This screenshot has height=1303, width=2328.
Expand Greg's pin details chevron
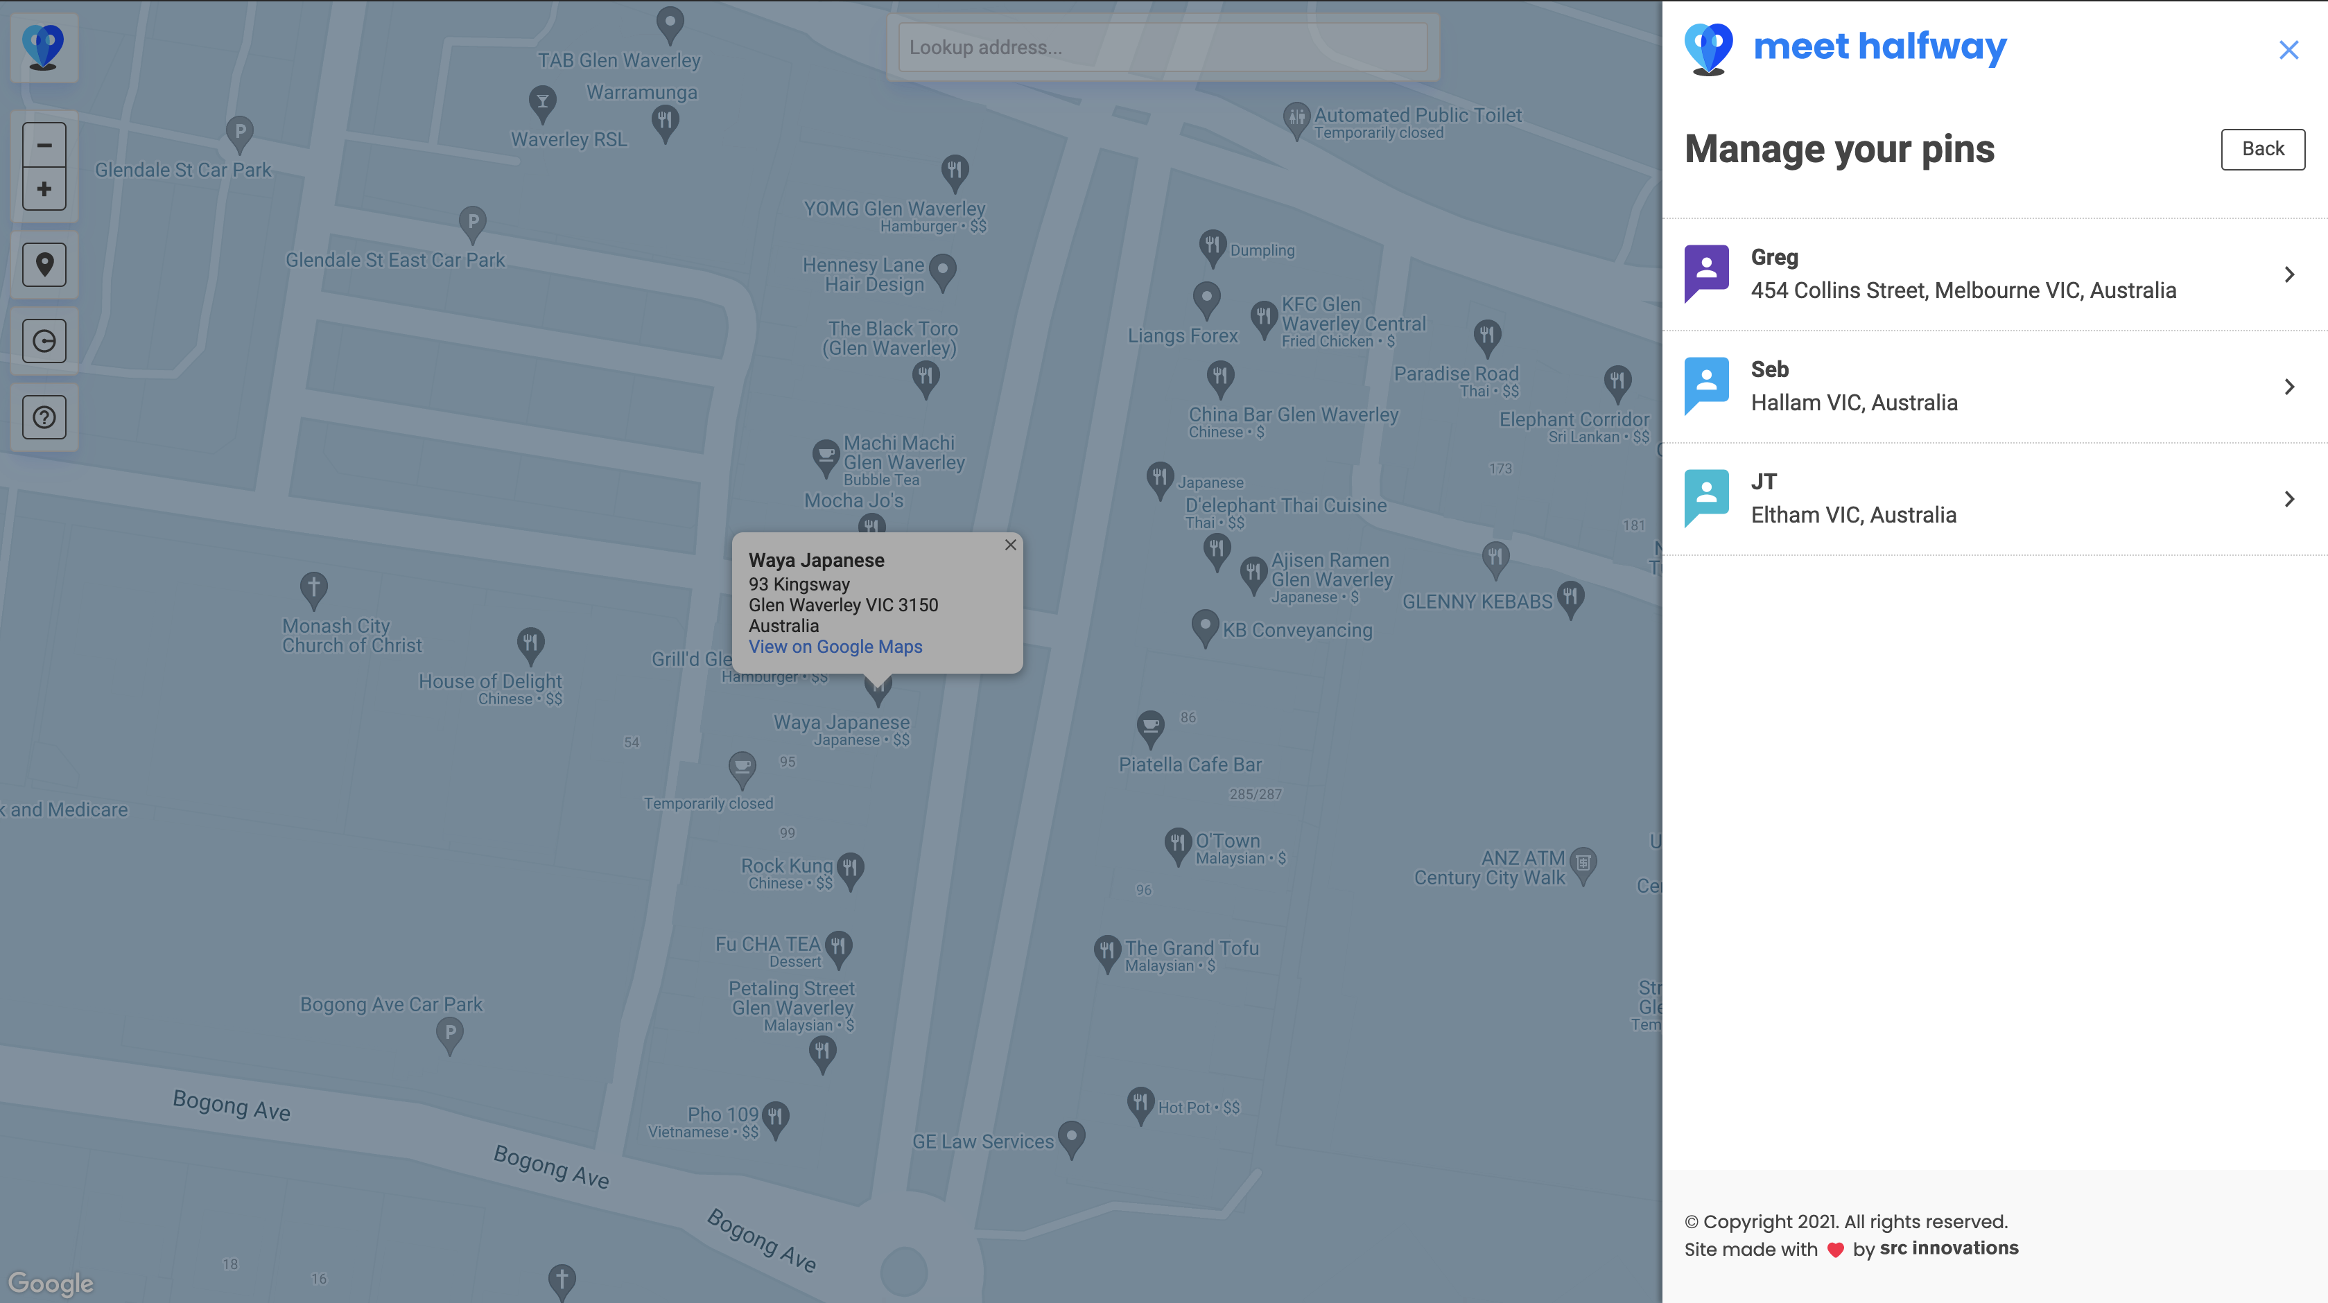click(x=2288, y=274)
